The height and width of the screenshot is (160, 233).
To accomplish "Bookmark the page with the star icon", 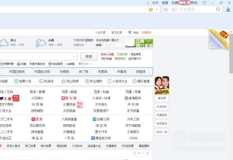I will [151, 9].
